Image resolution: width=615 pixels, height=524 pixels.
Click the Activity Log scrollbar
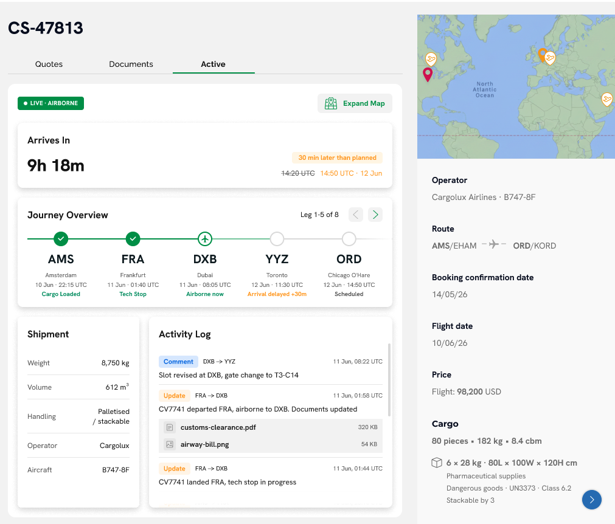pyautogui.click(x=389, y=380)
